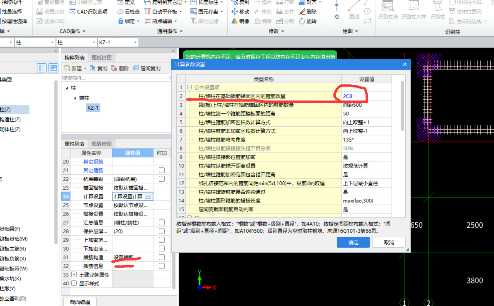The width and height of the screenshot is (494, 306).
Task: Toggle the 抗震等级 附加 checkbox
Action: pos(162,179)
